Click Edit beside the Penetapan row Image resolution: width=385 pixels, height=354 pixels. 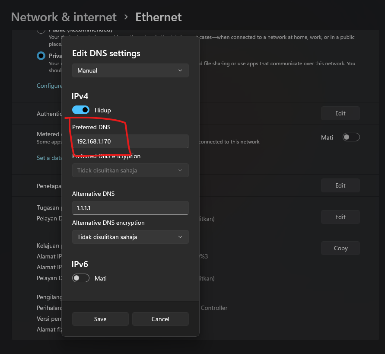340,185
